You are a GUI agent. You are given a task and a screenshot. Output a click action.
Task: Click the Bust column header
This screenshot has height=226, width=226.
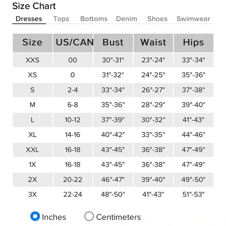pos(113,43)
